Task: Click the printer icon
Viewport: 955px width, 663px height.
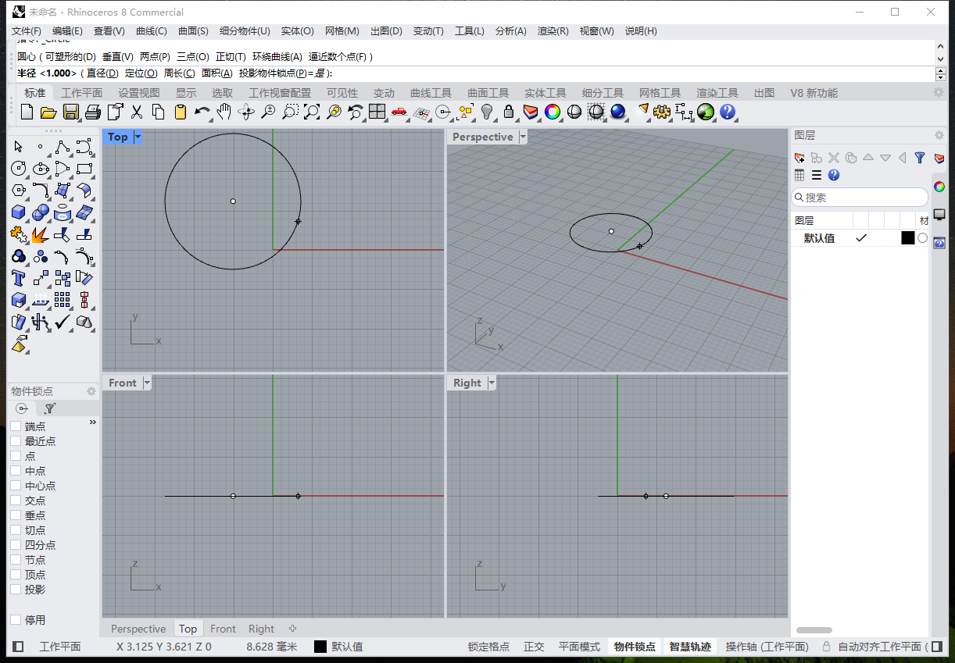Action: [x=92, y=112]
